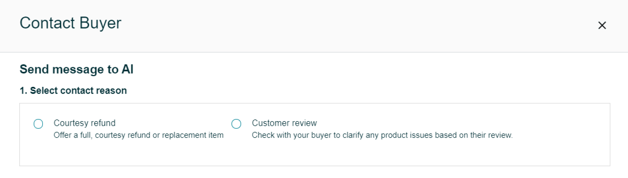Click the Customer review option label
Screen dimensions: 628x178
(284, 123)
